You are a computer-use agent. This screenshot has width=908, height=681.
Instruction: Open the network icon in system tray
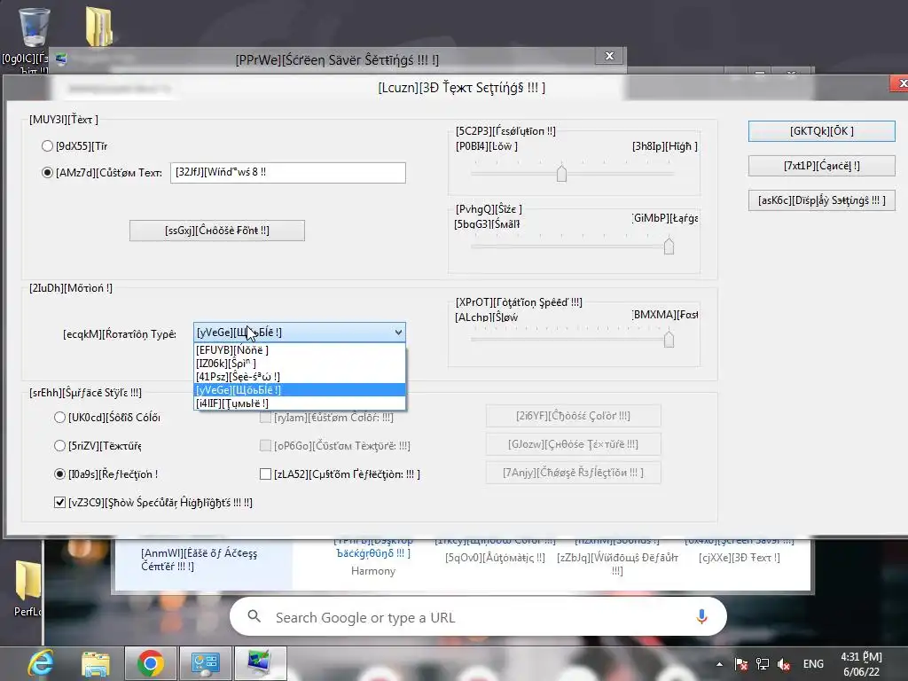tap(762, 664)
